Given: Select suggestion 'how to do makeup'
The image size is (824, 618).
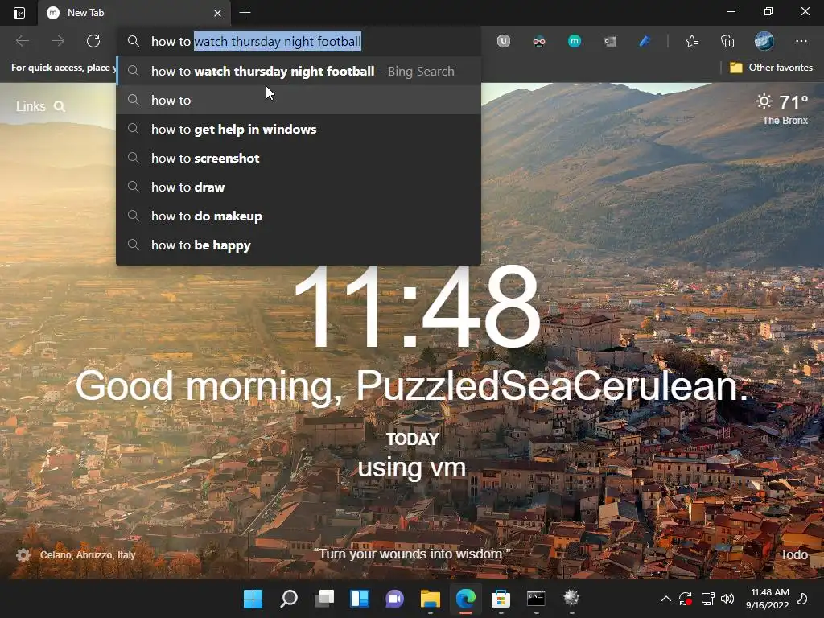Looking at the screenshot, I should 298,216.
